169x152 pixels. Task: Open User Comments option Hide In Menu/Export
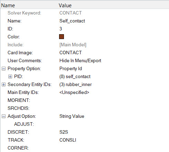[80, 60]
